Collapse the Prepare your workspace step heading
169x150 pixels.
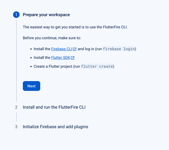click(46, 15)
